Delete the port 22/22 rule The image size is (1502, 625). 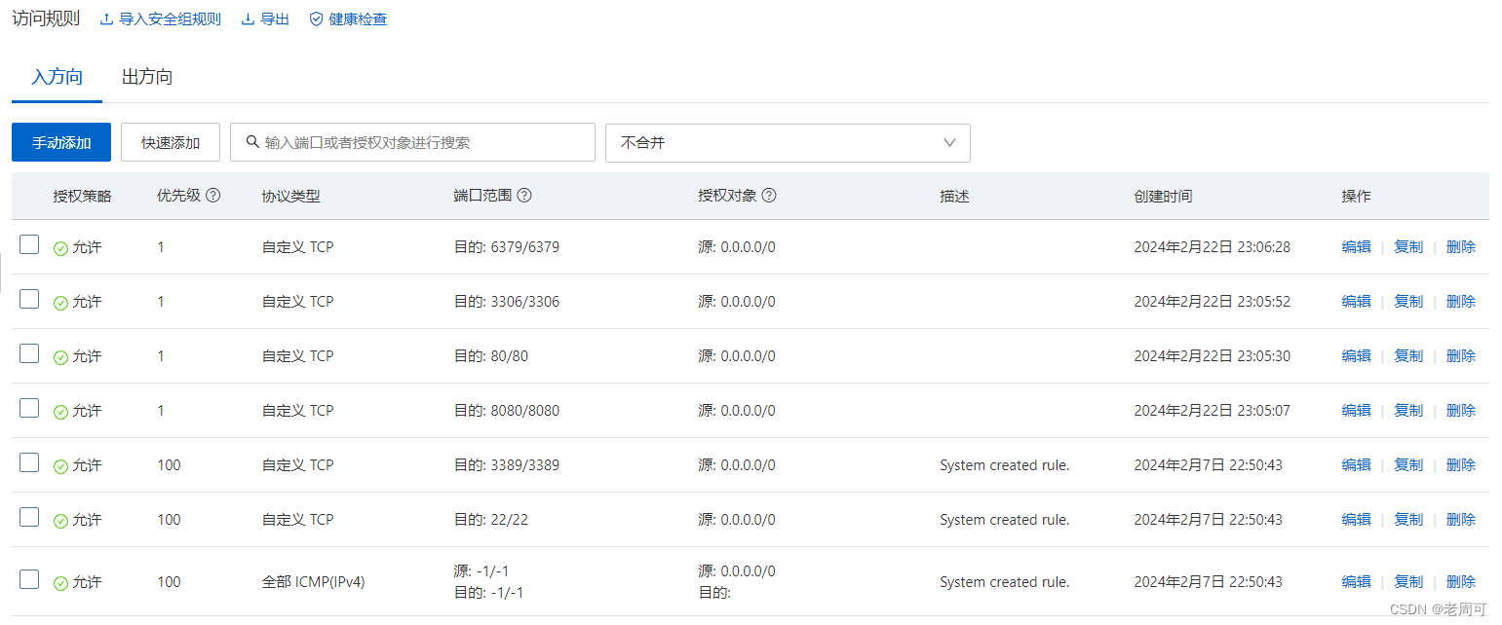coord(1460,520)
